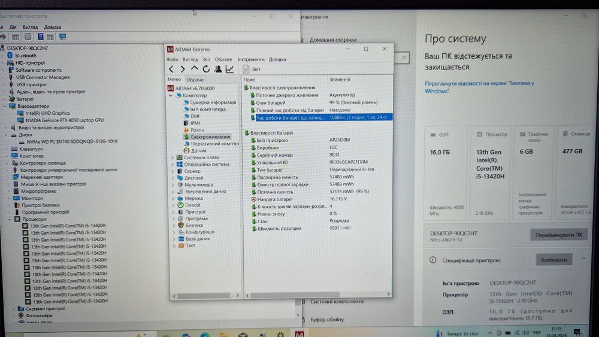Select NVIDIA GeForce RTX 4050 Laptop GPU
The image size is (599, 337).
[65, 120]
